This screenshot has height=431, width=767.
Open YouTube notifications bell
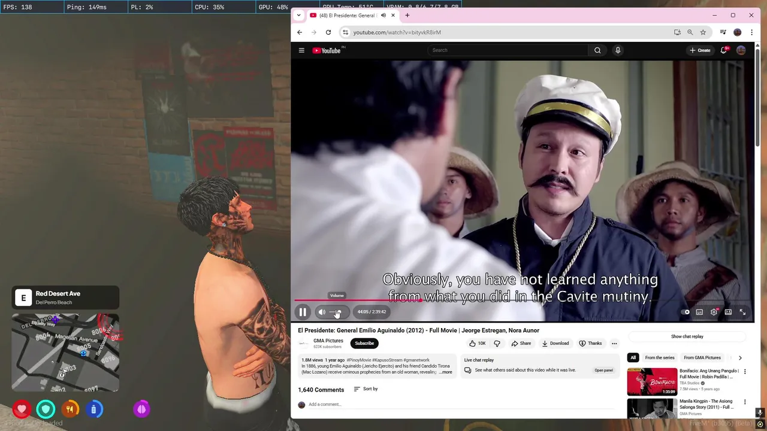click(x=724, y=50)
